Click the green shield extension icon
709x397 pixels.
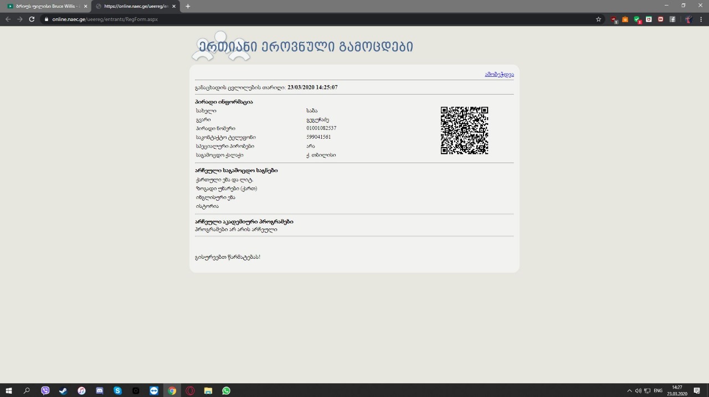[x=637, y=19]
